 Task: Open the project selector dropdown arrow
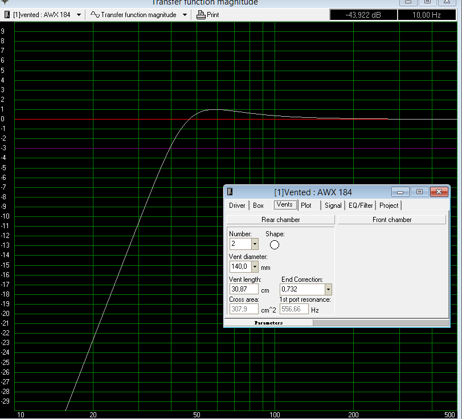(79, 15)
